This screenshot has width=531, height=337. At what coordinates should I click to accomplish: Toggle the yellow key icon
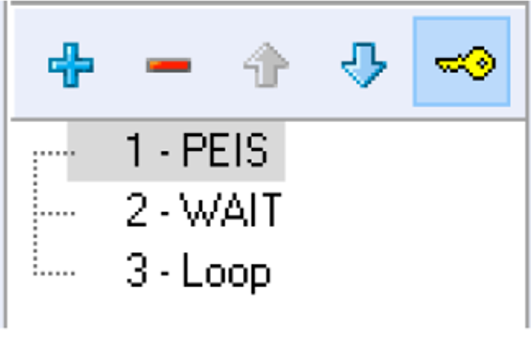(x=461, y=62)
